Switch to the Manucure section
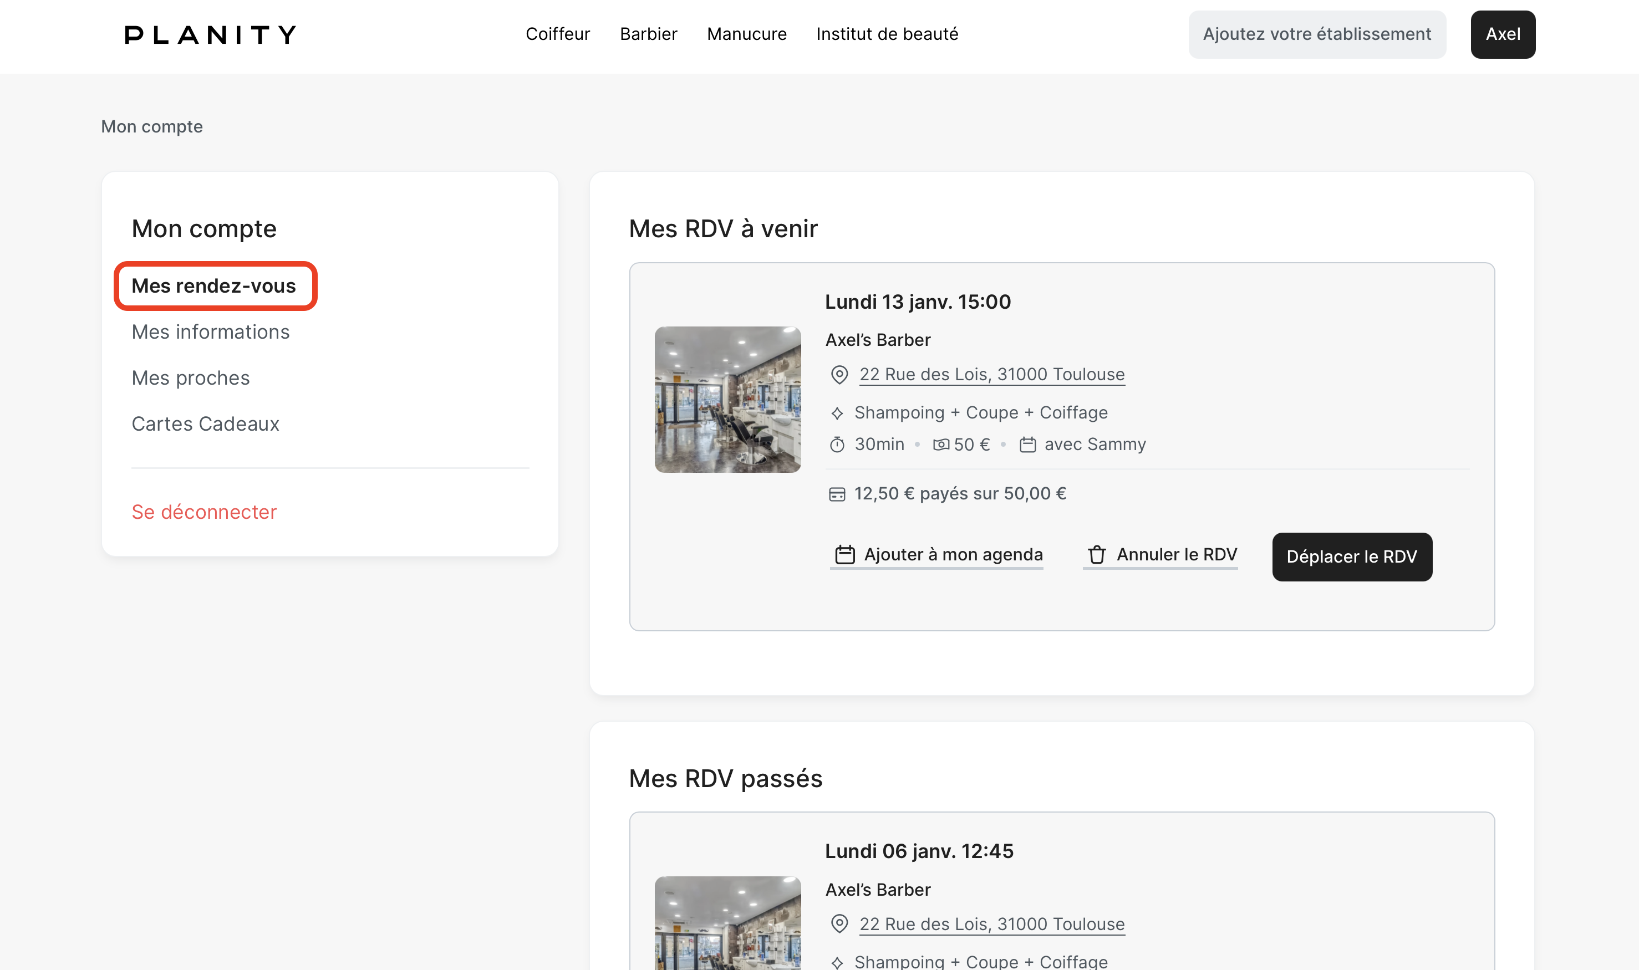The height and width of the screenshot is (970, 1639). point(746,34)
